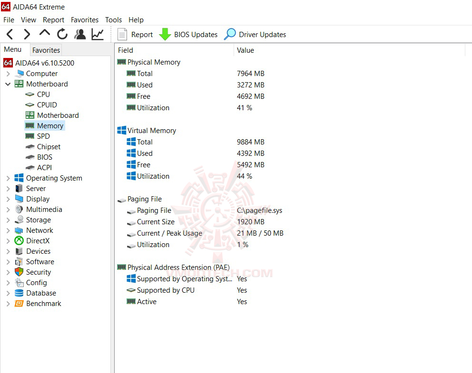472x373 pixels.
Task: Switch to the Favorites tab
Action: click(x=46, y=50)
